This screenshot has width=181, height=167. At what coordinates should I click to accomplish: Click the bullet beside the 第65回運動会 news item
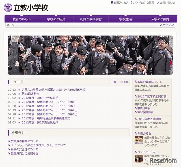(19, 94)
